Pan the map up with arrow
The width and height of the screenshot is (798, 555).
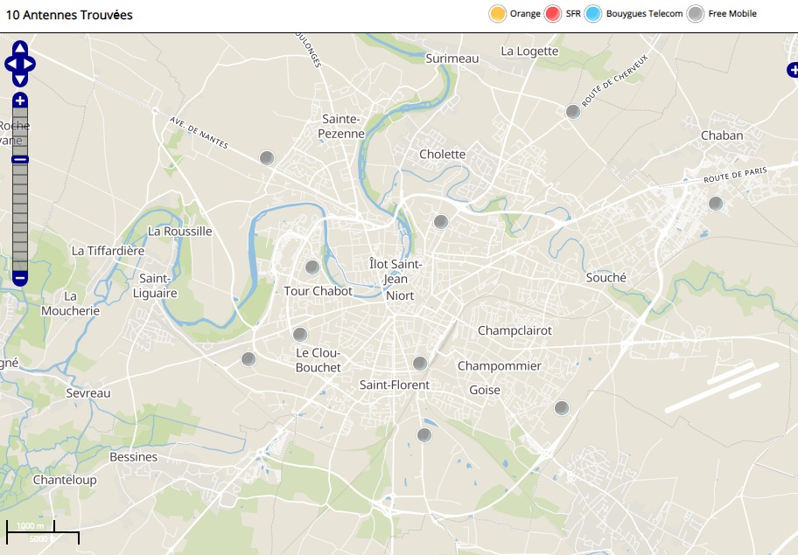(x=20, y=48)
